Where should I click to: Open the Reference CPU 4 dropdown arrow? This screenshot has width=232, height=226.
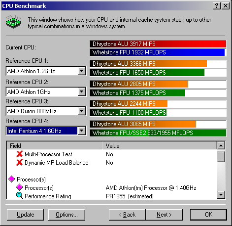(x=82, y=131)
